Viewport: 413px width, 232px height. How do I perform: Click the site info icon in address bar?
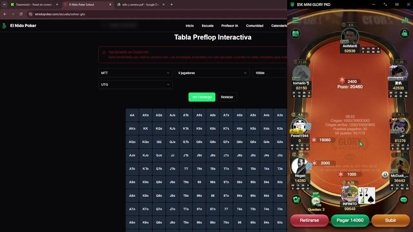[x=31, y=14]
